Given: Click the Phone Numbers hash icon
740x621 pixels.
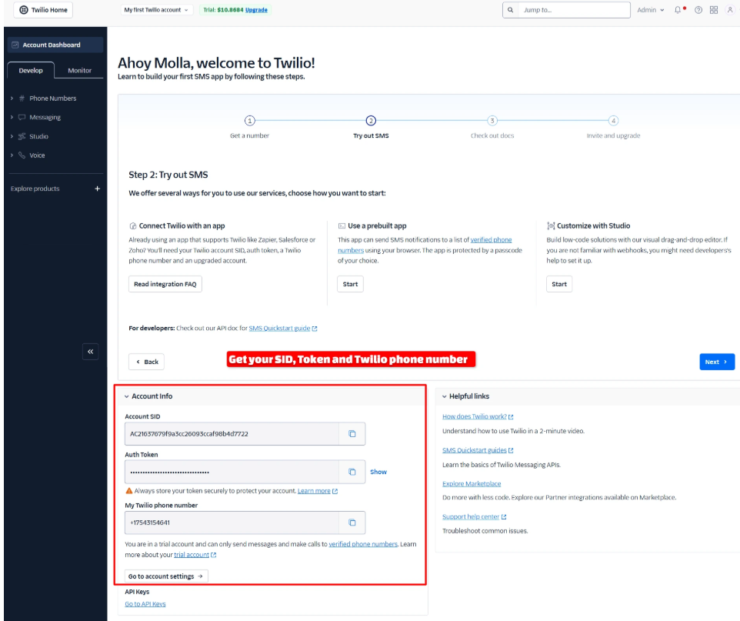Looking at the screenshot, I should [22, 98].
